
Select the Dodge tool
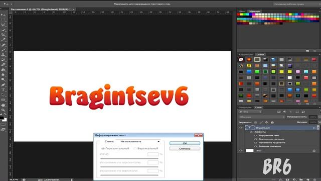(x=3, y=79)
